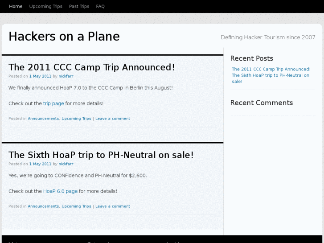Click the first post's '1 May 2011' date
Image resolution: width=324 pixels, height=243 pixels.
coord(40,76)
